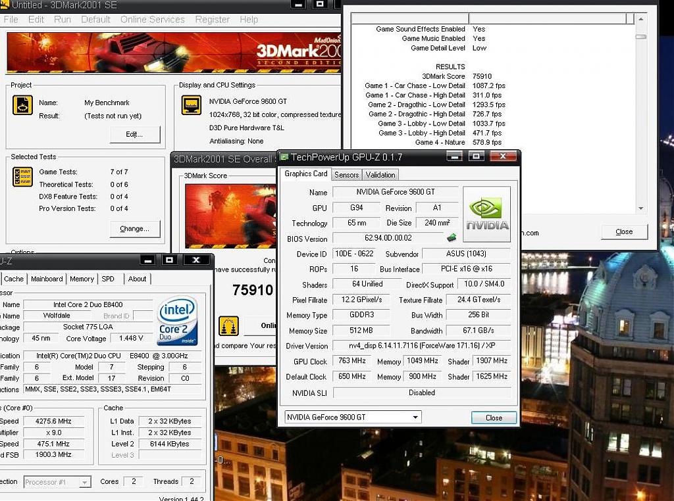Close the CPU-Z window via X
This screenshot has width=674, height=501.
point(196,260)
